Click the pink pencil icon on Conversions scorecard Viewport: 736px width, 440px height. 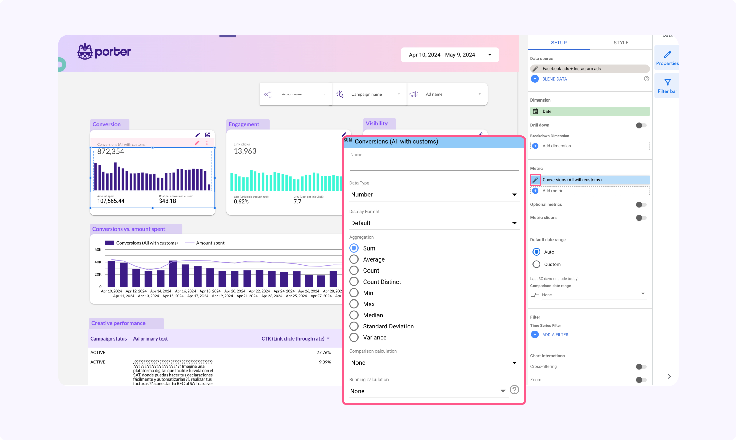197,143
